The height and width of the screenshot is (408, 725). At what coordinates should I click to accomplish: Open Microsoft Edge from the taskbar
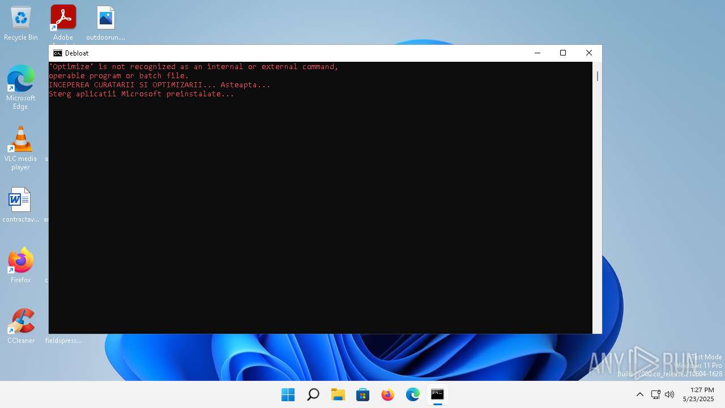(x=413, y=394)
